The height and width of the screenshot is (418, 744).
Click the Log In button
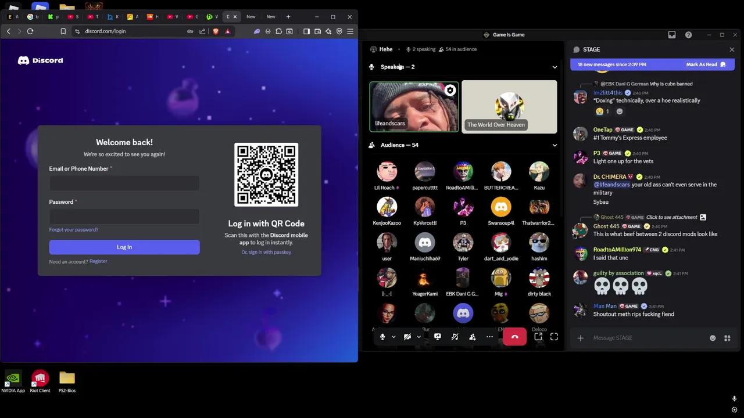click(124, 247)
